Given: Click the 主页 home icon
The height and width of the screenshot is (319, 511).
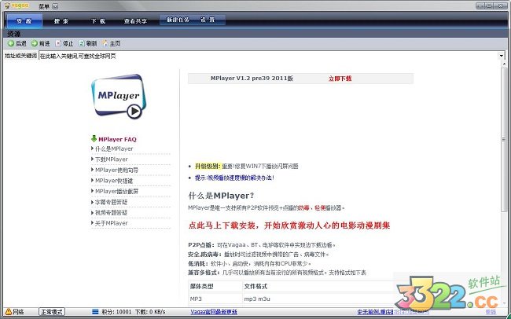Looking at the screenshot, I should point(105,43).
